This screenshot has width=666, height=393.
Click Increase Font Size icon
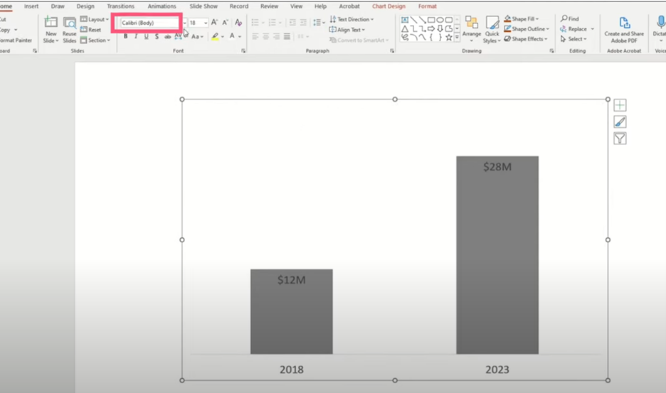pos(214,23)
